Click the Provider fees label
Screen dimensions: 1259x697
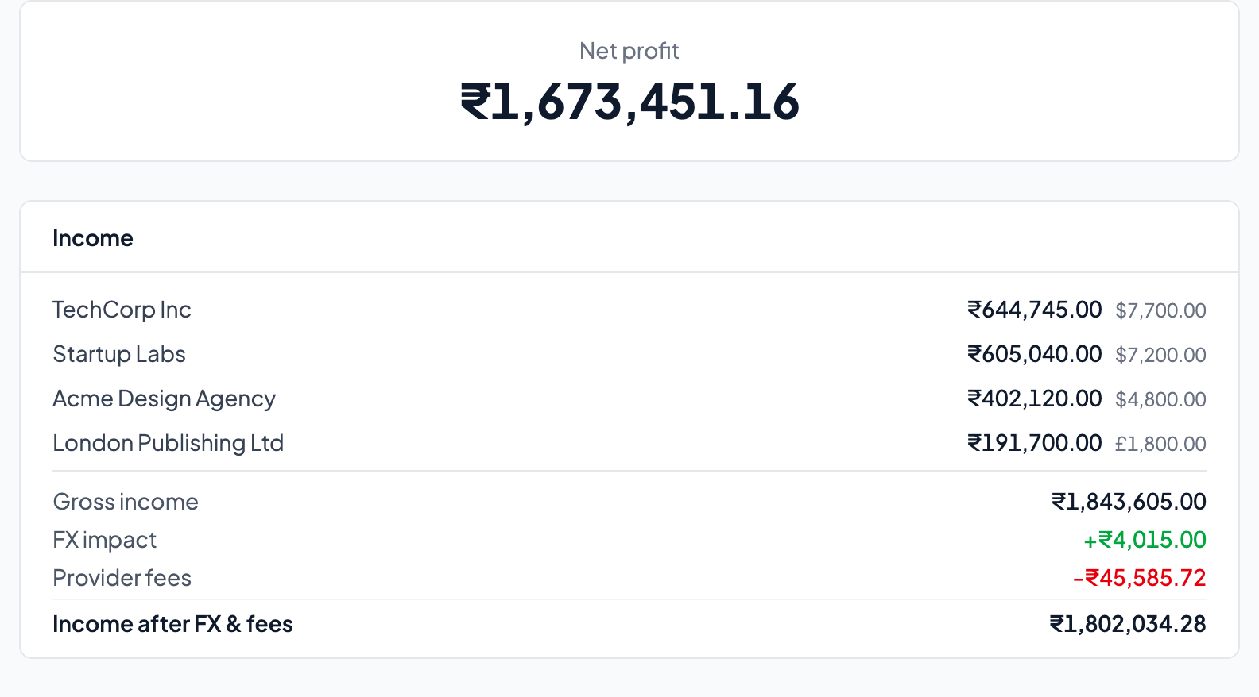122,578
